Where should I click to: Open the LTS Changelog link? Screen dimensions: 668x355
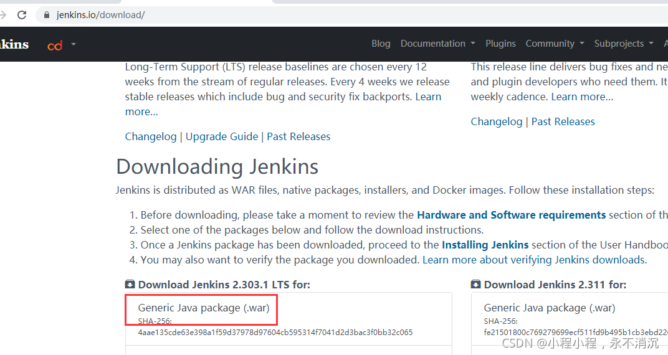pos(151,136)
